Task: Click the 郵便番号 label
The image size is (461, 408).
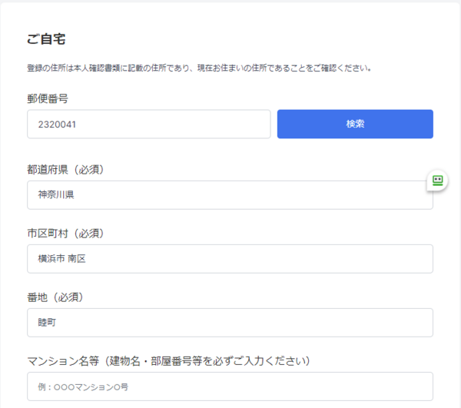Action: tap(49, 98)
